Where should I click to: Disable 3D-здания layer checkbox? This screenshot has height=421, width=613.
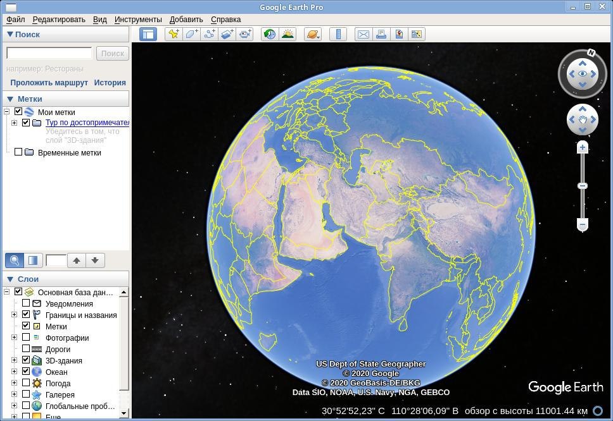(x=26, y=360)
